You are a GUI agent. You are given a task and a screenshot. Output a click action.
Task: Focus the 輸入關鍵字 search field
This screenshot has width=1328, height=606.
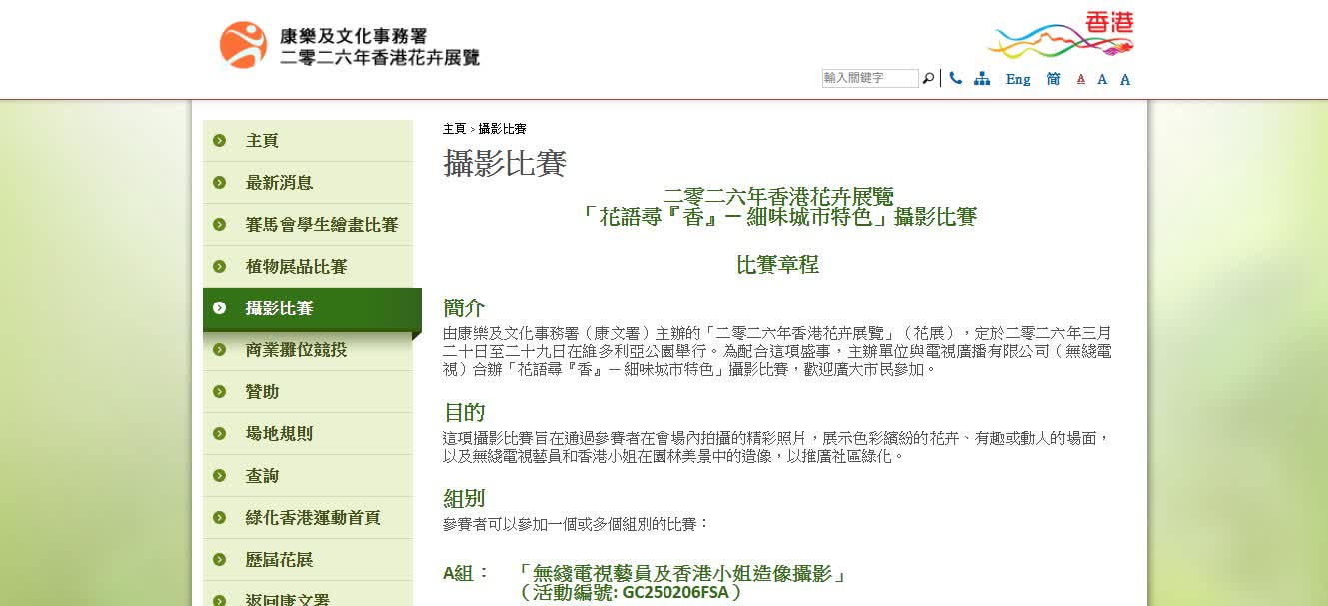tap(869, 79)
